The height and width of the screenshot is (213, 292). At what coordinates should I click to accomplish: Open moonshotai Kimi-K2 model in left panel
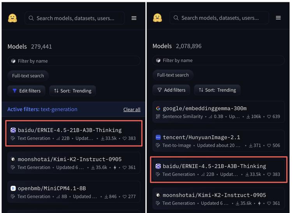(x=74, y=162)
